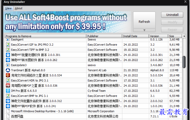Click the greyed Modify button

tap(172, 22)
